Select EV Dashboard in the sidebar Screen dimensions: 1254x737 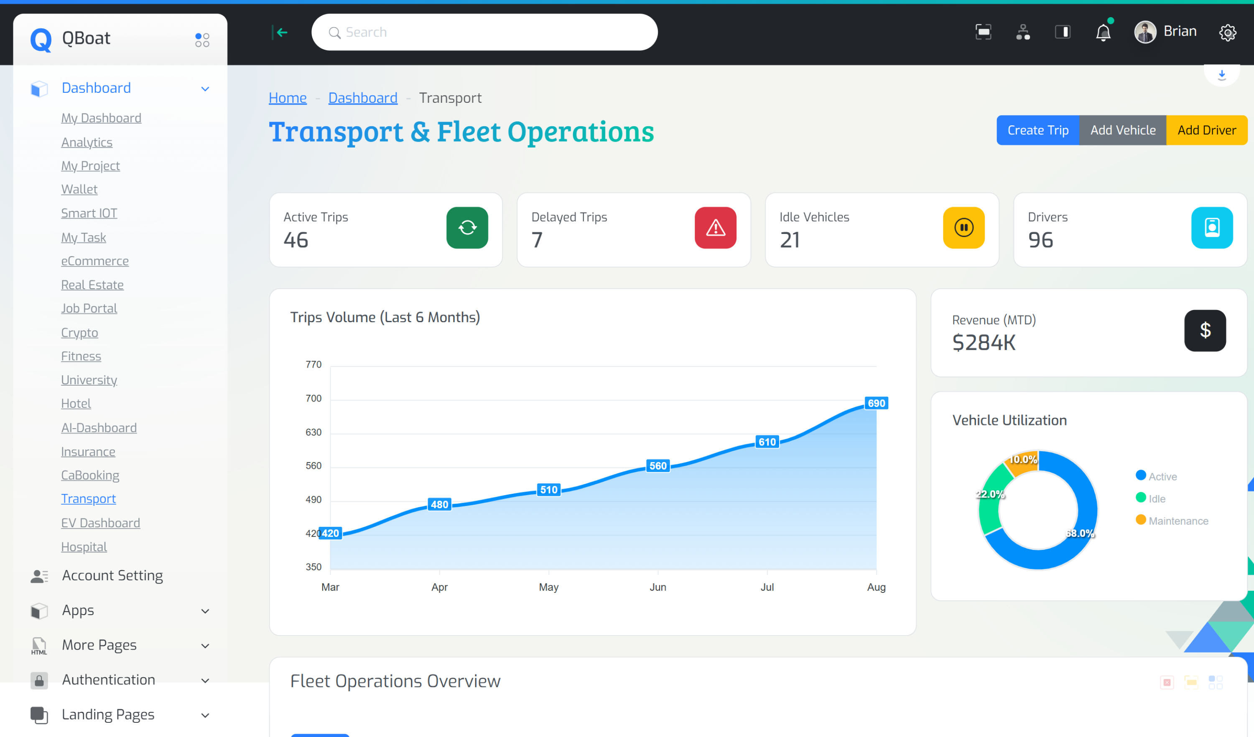tap(100, 523)
